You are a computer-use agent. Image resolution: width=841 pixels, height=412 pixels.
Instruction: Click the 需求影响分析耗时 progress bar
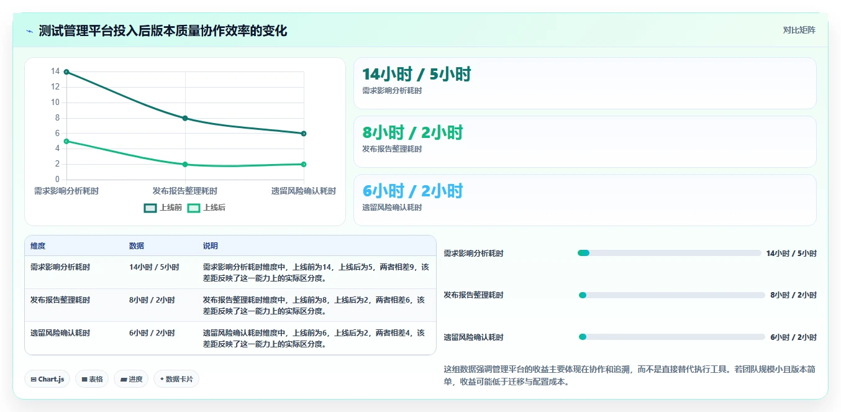click(x=670, y=253)
